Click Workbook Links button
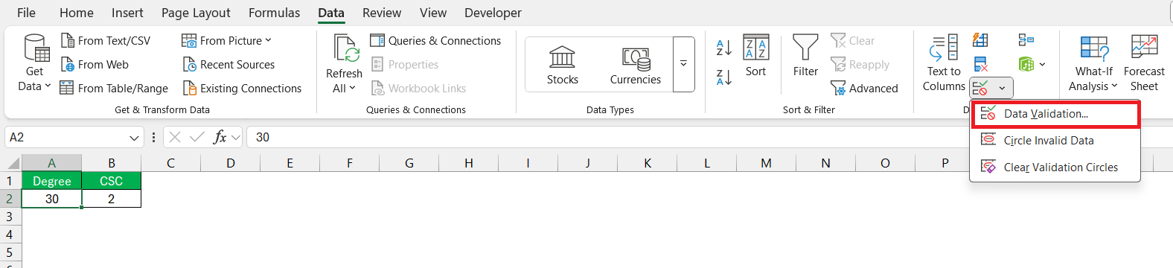Screen dimensions: 1173x268 418,89
